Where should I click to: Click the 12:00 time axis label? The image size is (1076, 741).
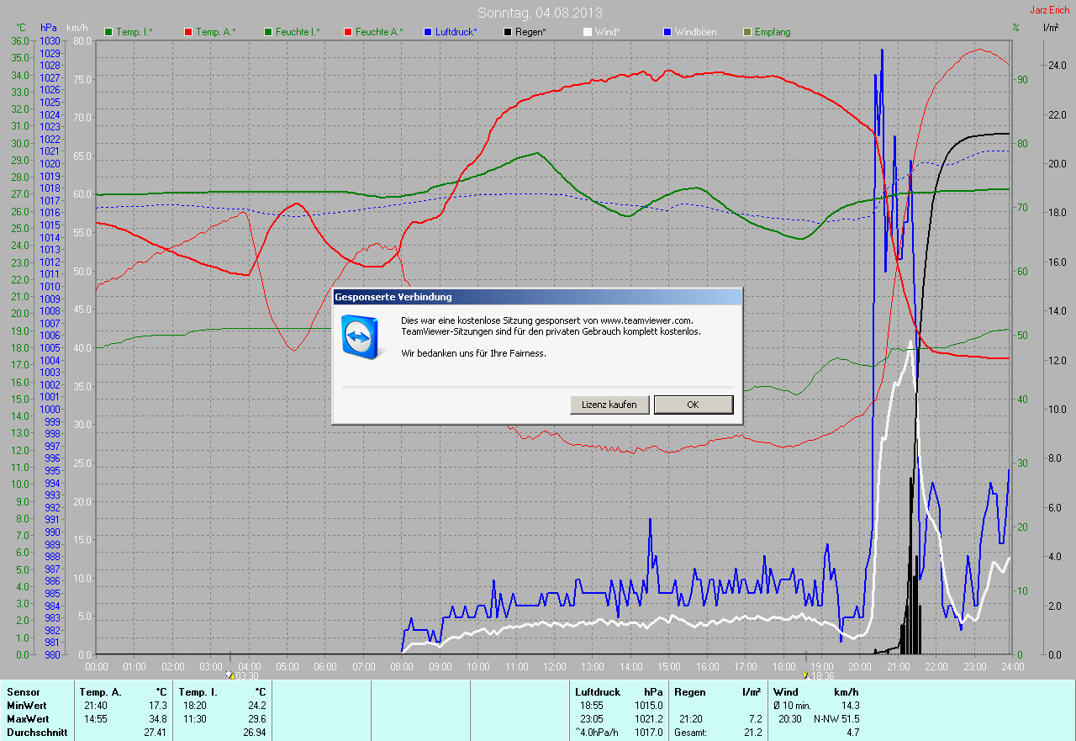tap(554, 666)
